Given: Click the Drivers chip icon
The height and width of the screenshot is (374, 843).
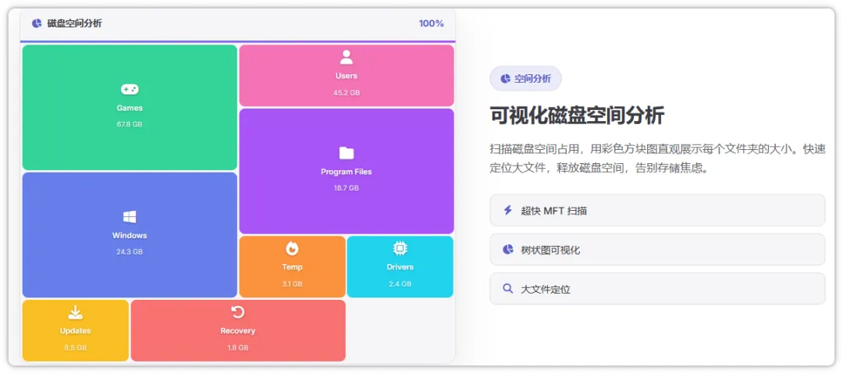Looking at the screenshot, I should coord(400,248).
